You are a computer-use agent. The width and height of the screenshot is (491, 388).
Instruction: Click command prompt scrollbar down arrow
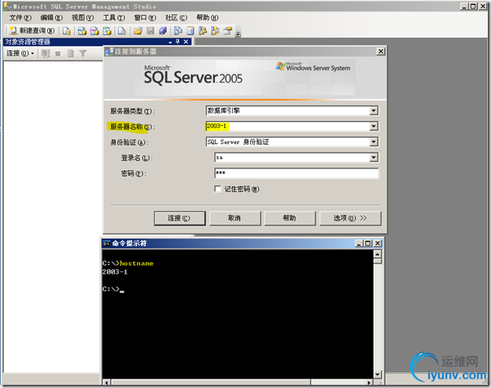tap(378, 374)
